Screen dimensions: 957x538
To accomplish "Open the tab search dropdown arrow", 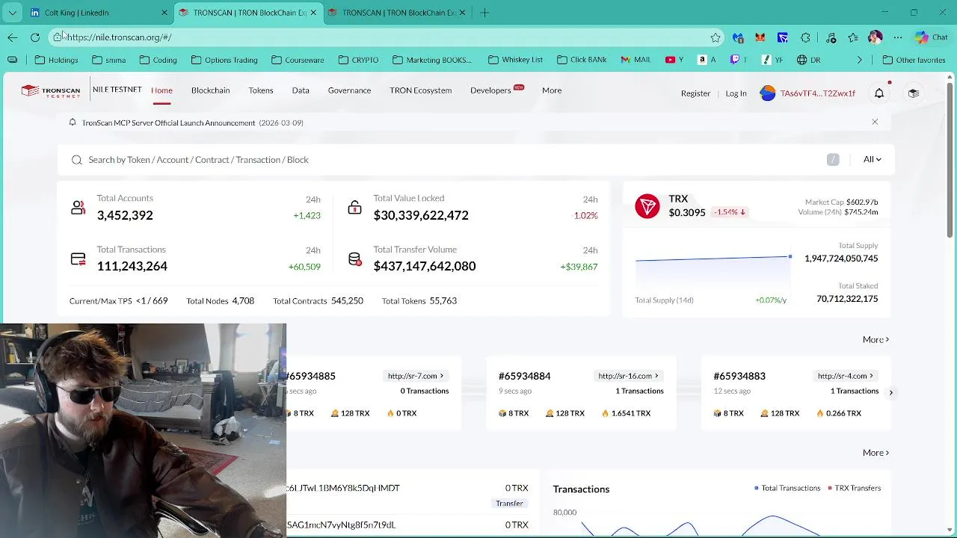I will pos(13,13).
